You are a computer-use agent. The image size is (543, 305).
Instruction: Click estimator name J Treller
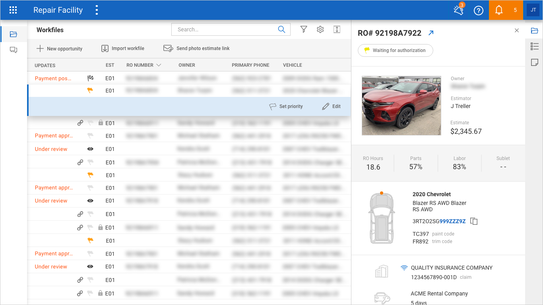tap(461, 106)
